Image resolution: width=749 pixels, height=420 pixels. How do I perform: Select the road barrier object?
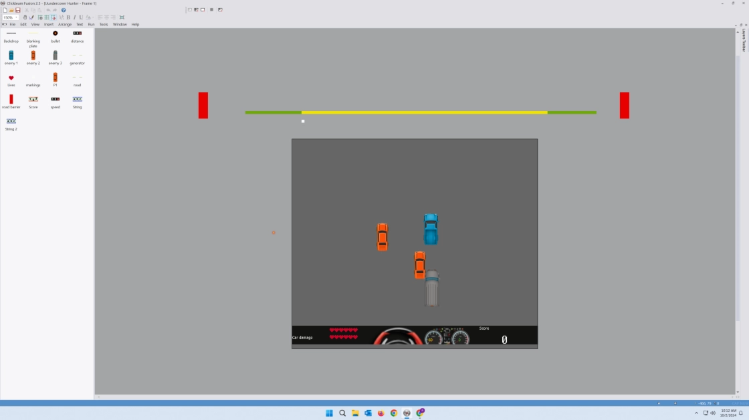(11, 99)
